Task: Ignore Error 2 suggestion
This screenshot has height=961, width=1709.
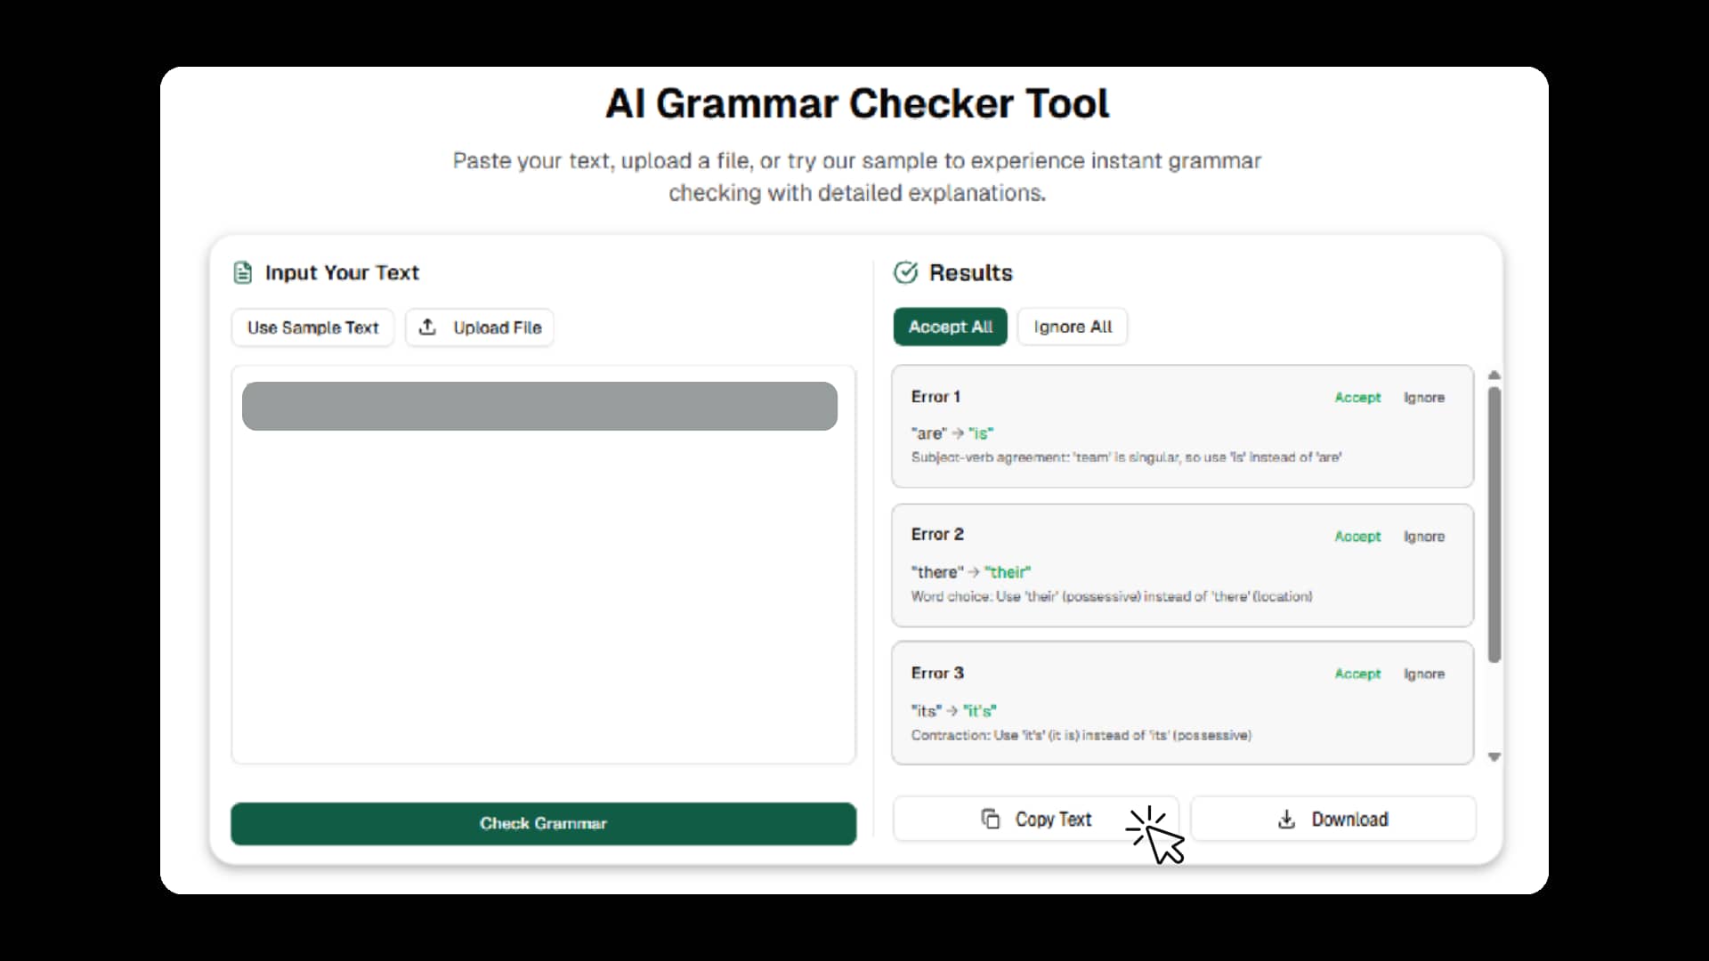Action: [x=1423, y=537]
